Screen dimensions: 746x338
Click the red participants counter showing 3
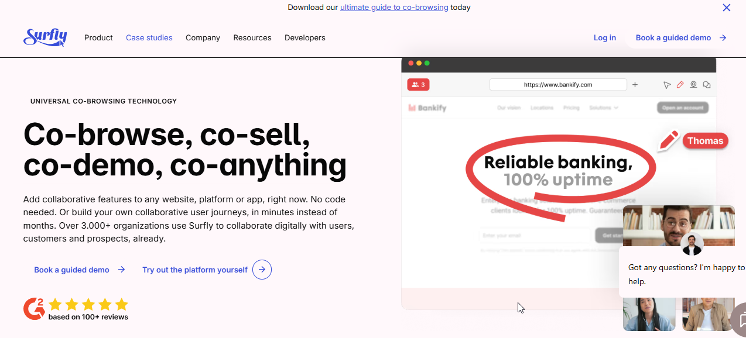(x=418, y=84)
